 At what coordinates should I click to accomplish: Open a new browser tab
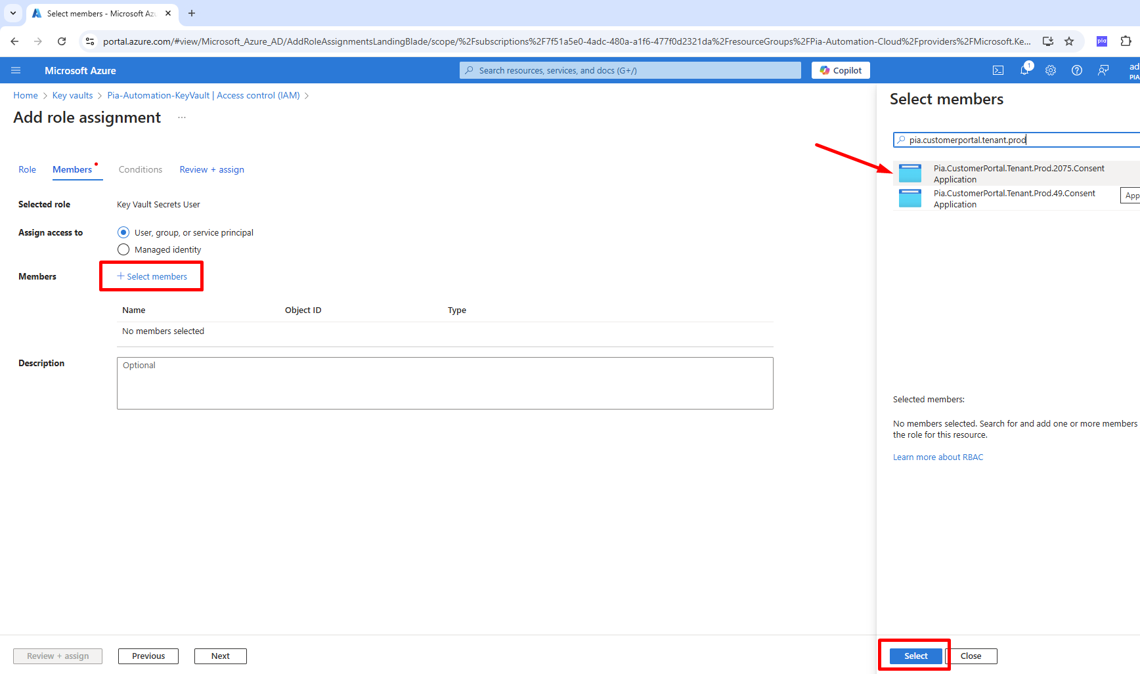[192, 13]
